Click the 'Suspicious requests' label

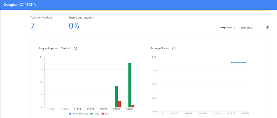click(81, 18)
